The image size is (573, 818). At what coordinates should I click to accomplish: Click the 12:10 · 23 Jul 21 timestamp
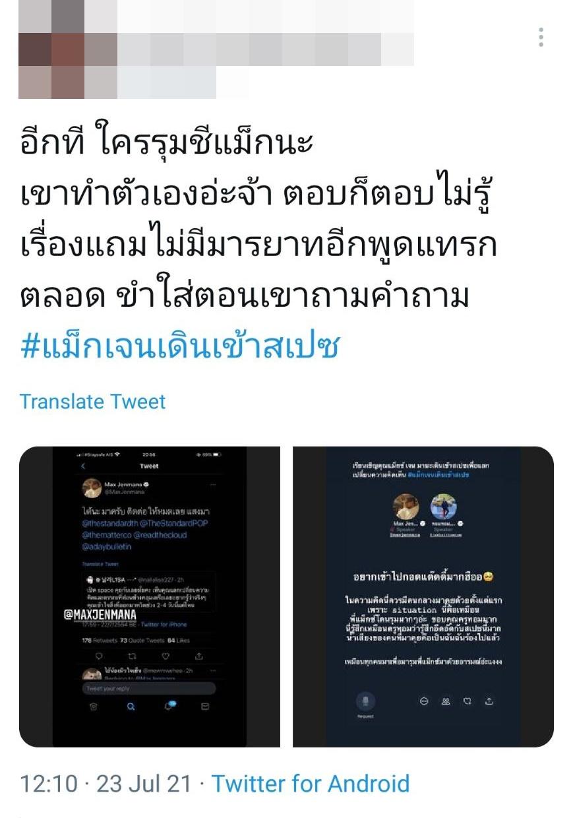106,784
